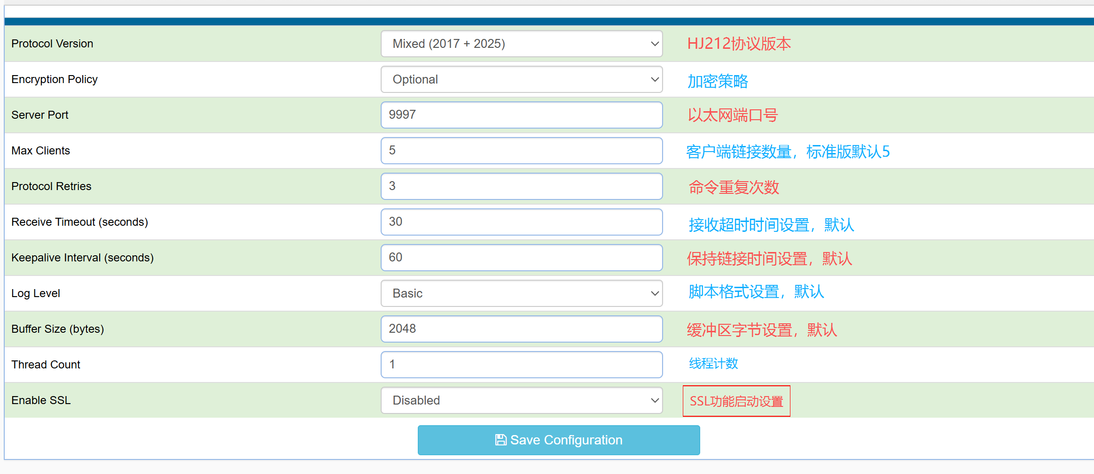The height and width of the screenshot is (474, 1094).
Task: Click the '保持链接时间设置，默认' text
Action: [770, 259]
